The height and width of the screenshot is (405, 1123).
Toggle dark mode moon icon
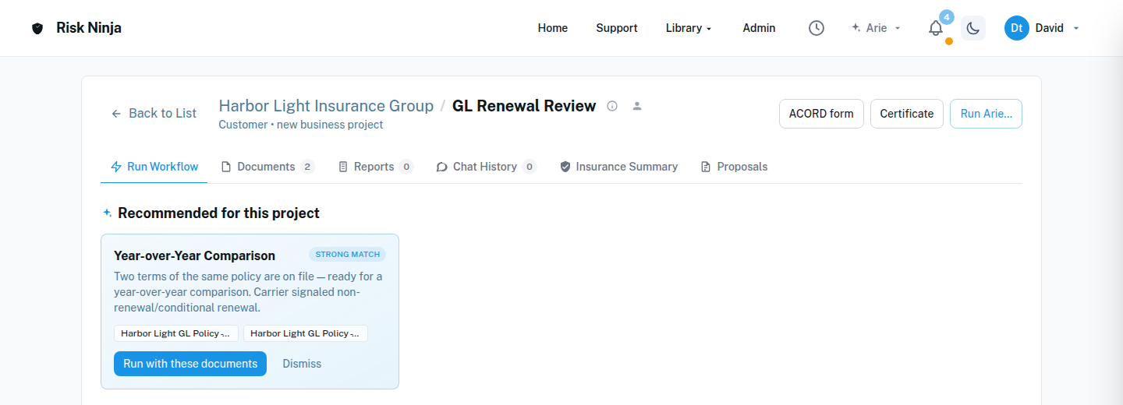click(972, 28)
